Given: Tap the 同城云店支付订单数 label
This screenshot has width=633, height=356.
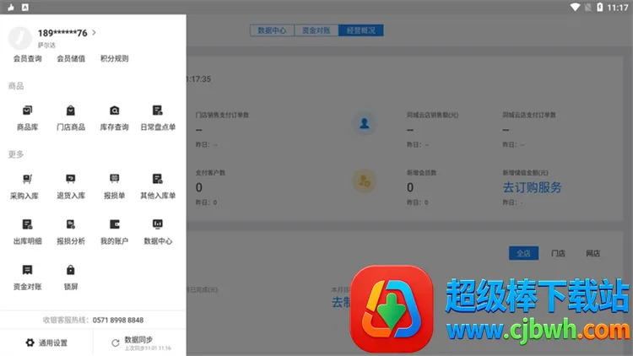Looking at the screenshot, I should pos(529,115).
